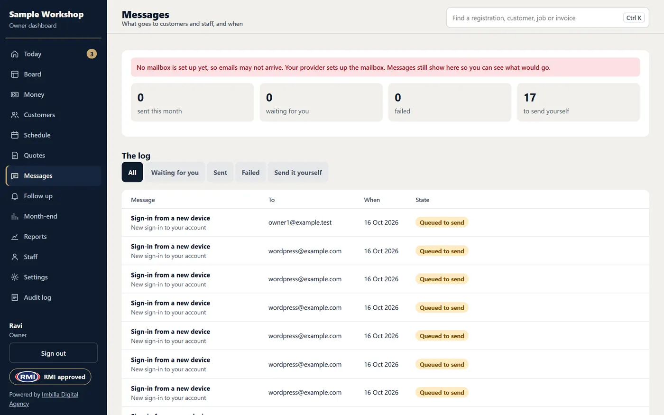The image size is (664, 415).
Task: Open the 'sent this month' stat card
Action: click(x=193, y=102)
